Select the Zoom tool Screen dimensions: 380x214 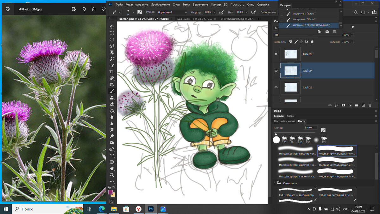112,175
